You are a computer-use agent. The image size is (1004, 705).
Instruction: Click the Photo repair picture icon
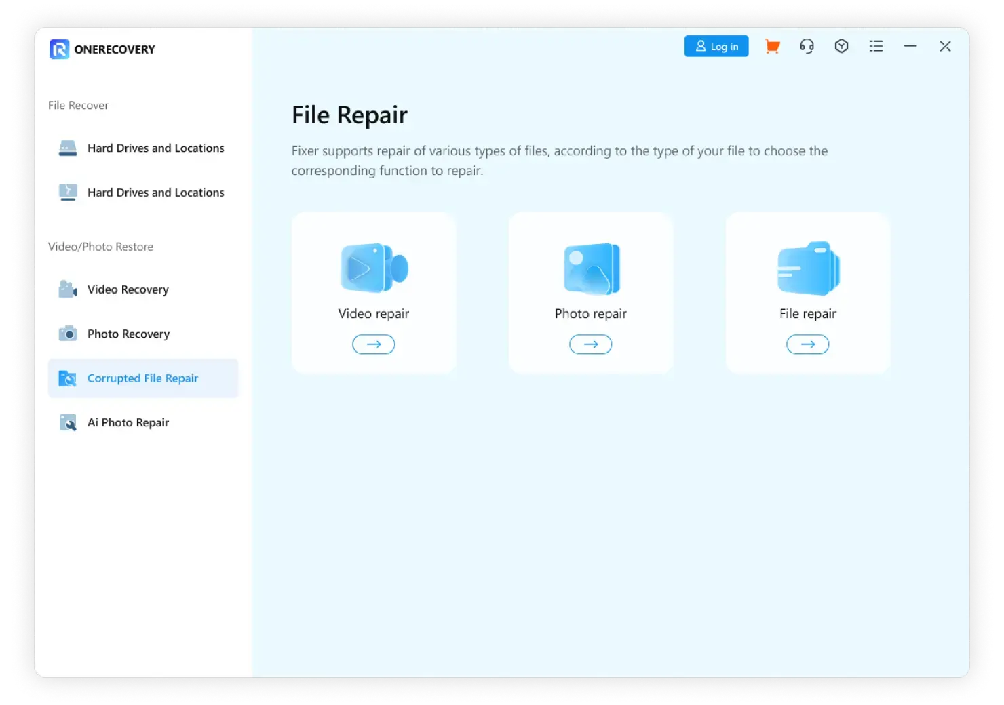591,268
